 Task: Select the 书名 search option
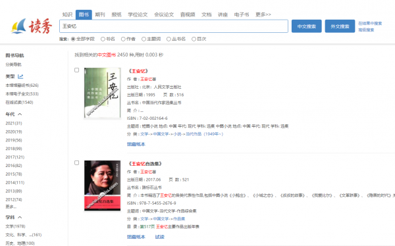click(x=103, y=39)
